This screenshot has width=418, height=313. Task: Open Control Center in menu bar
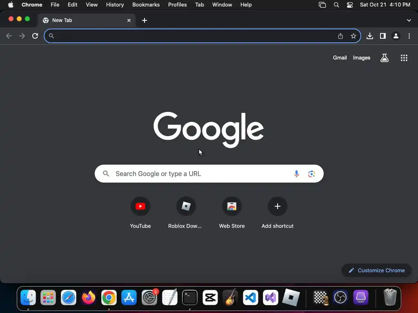(350, 5)
